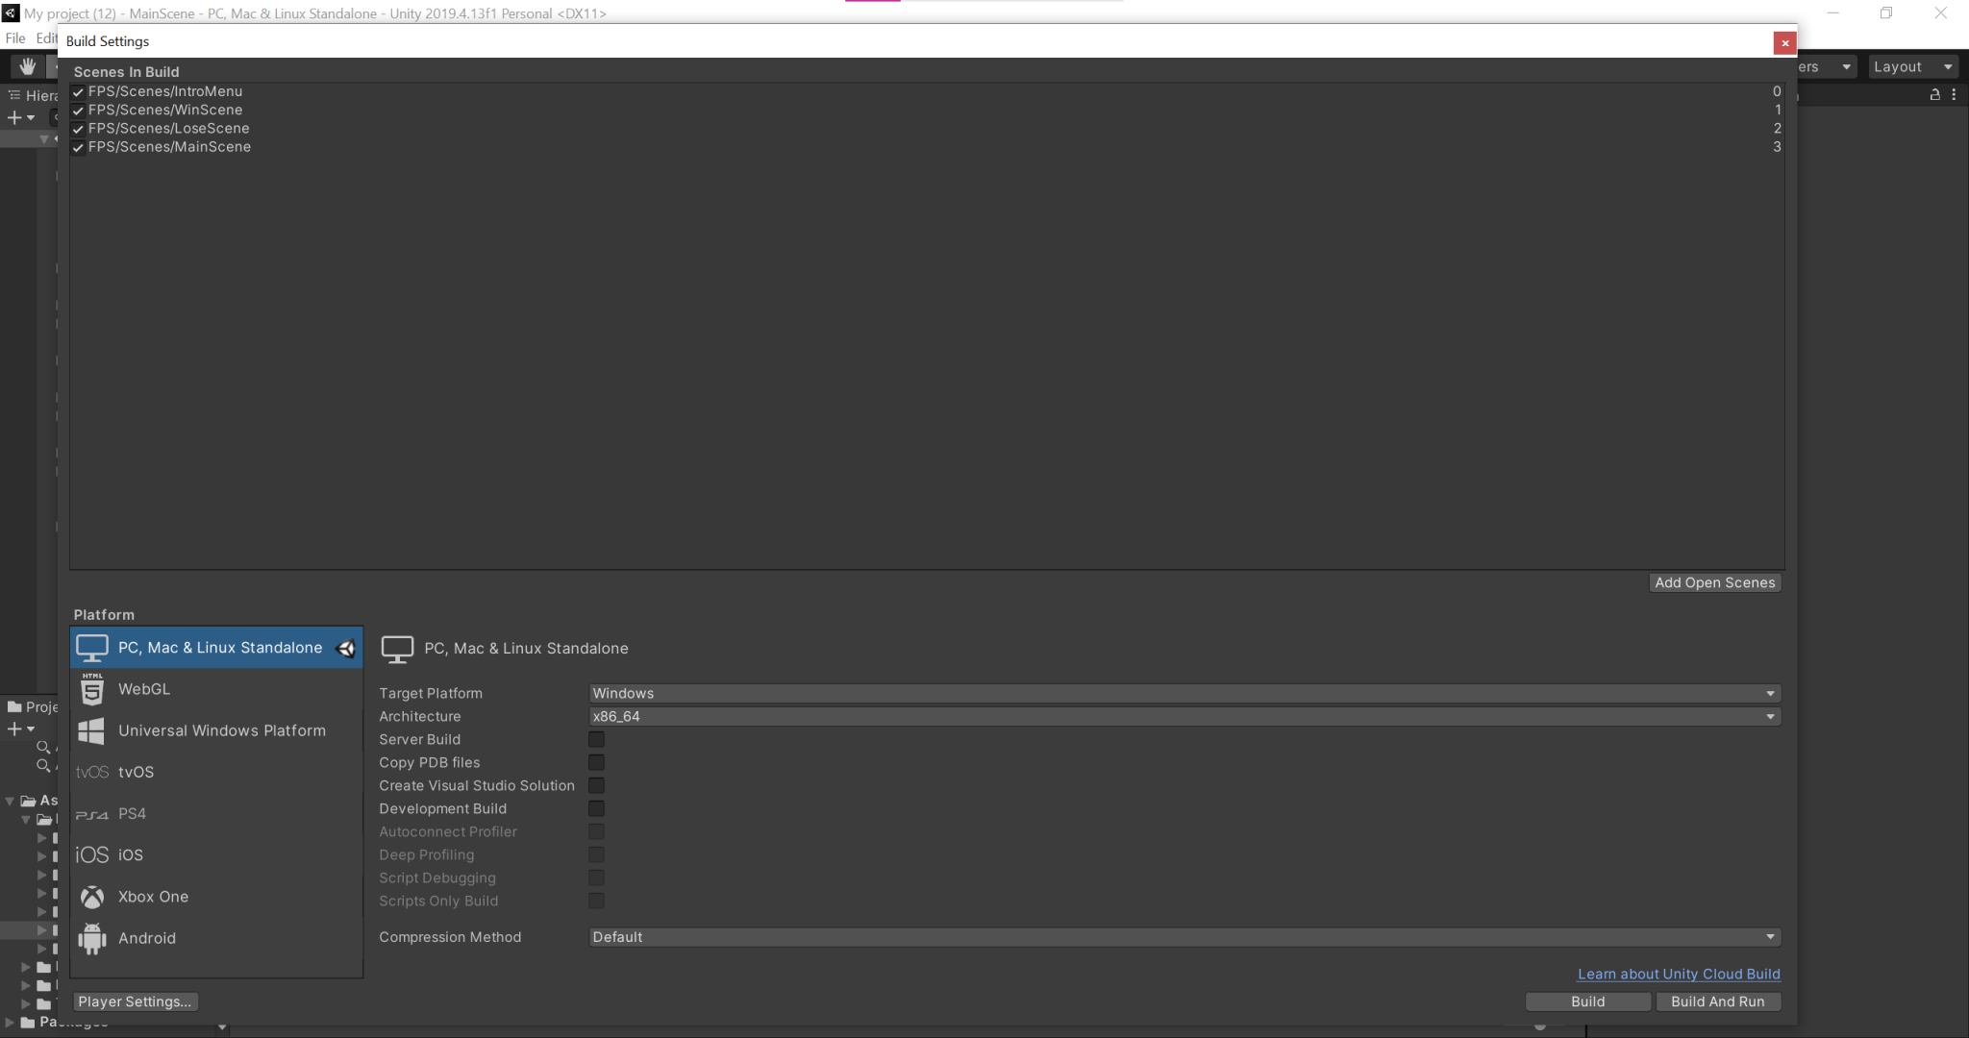This screenshot has width=1969, height=1038.
Task: Enable the Development Build checkbox
Action: pyautogui.click(x=596, y=808)
